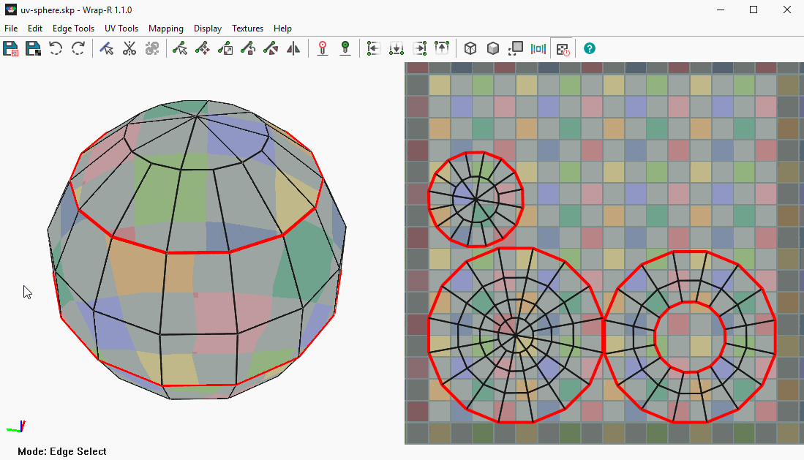Open Help with the question mark icon
Screen dimensions: 804x460
(590, 49)
